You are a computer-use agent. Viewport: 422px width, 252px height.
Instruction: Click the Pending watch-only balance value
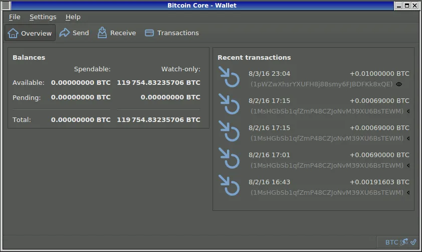click(170, 97)
